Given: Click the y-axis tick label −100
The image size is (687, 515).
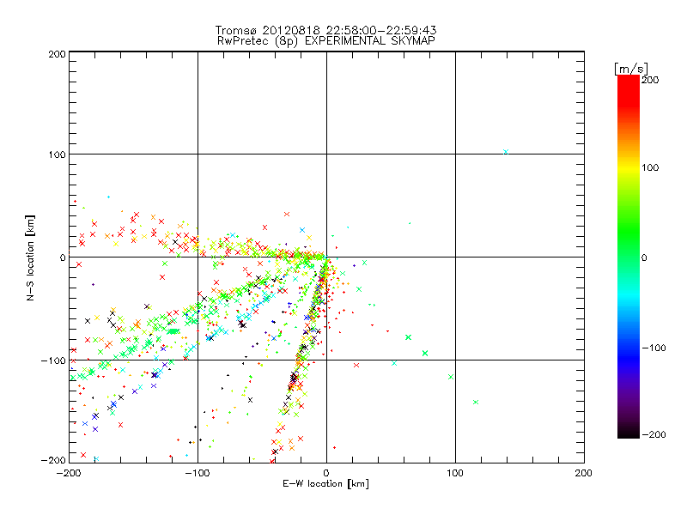Looking at the screenshot, I should tap(52, 360).
